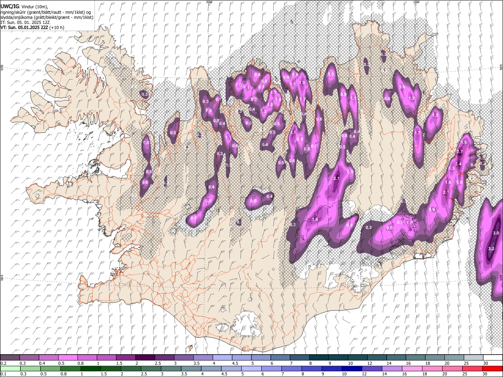Click the '2.7' value on the east coast

pyautogui.click(x=460, y=152)
